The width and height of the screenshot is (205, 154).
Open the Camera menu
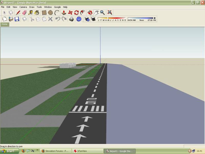[x=23, y=7]
